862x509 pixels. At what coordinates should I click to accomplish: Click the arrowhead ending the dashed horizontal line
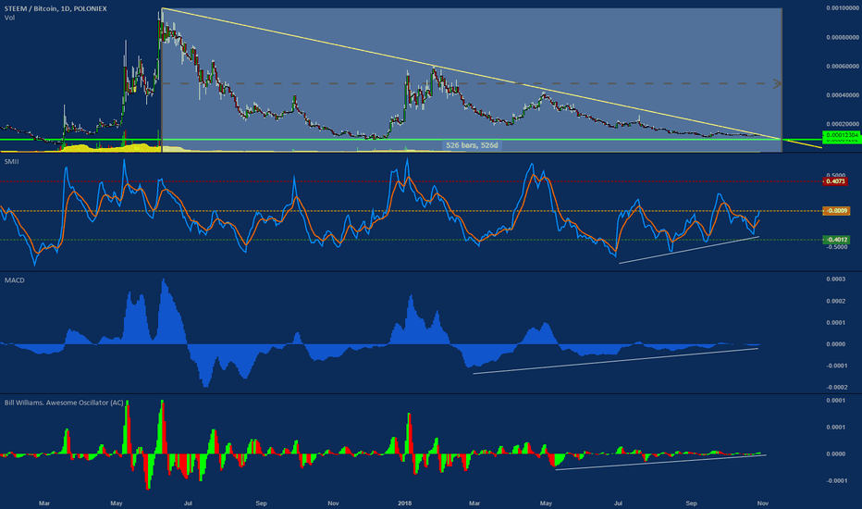[x=777, y=83]
